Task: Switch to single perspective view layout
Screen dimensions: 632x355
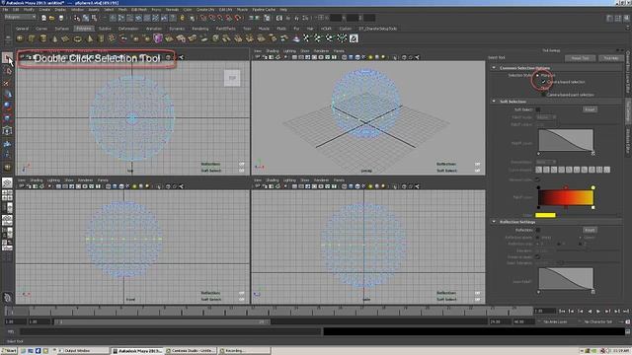Action: click(7, 183)
